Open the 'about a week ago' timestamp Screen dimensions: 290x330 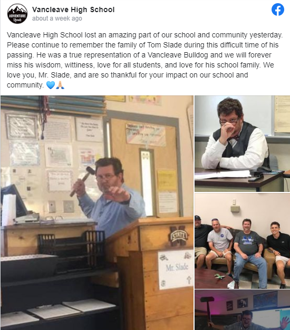57,18
